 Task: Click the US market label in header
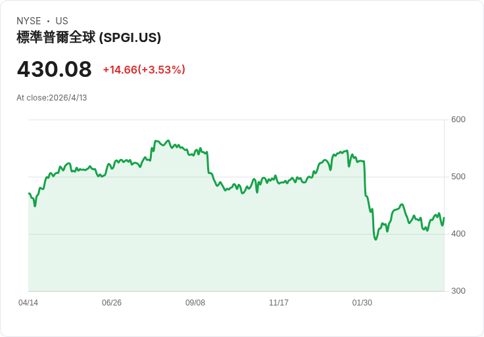(62, 21)
